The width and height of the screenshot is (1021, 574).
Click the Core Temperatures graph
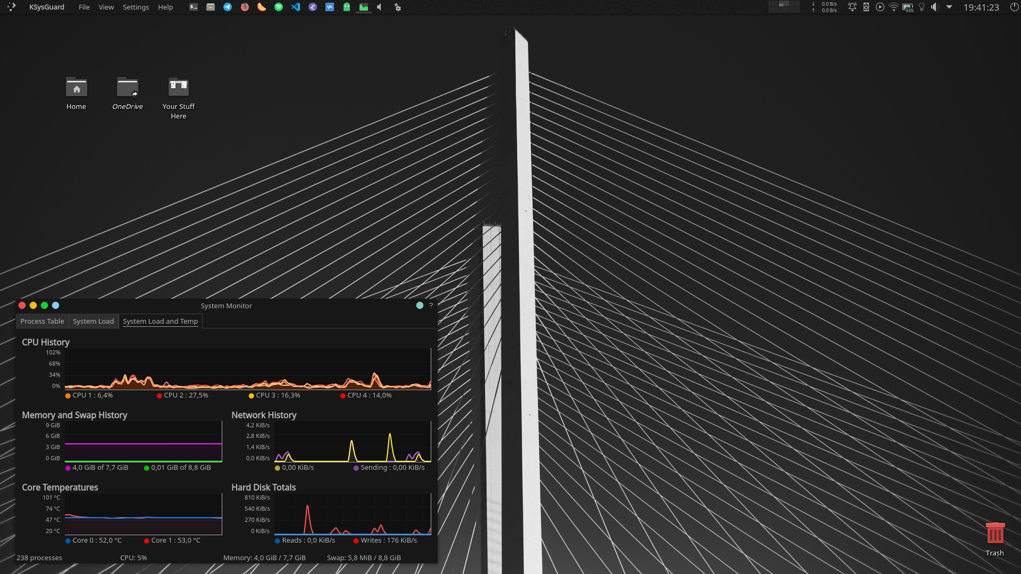[x=143, y=514]
